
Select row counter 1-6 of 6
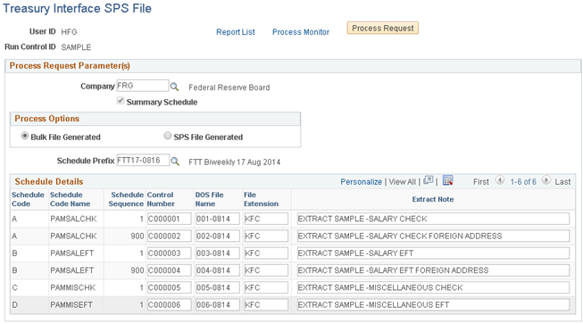523,182
